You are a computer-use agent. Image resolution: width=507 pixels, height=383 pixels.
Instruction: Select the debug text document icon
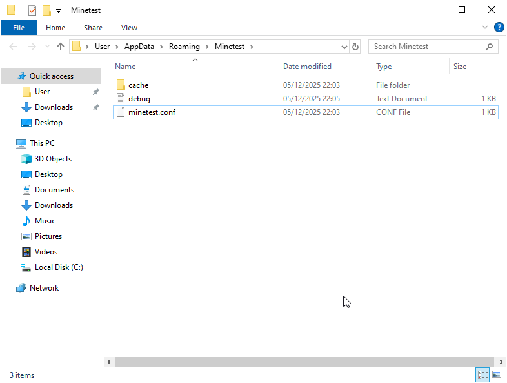(121, 98)
